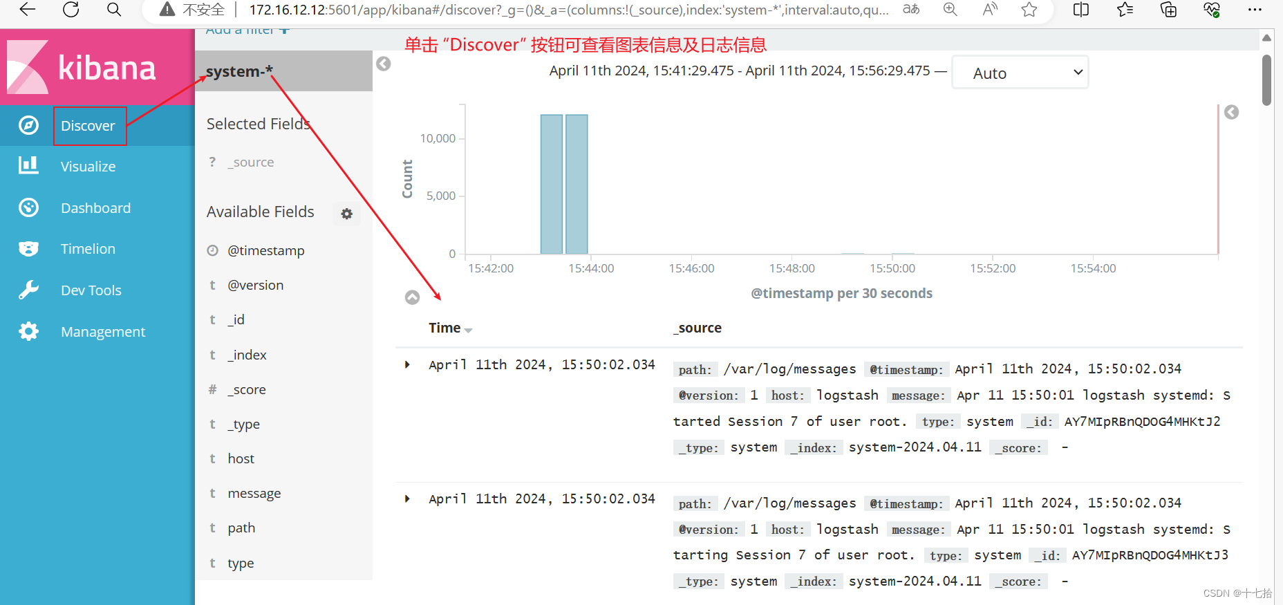Click the @timestamp available field
The width and height of the screenshot is (1283, 605).
[266, 250]
